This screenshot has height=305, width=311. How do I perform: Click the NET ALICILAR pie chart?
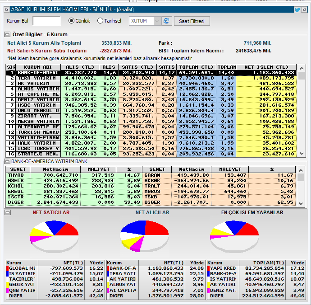[144, 236]
